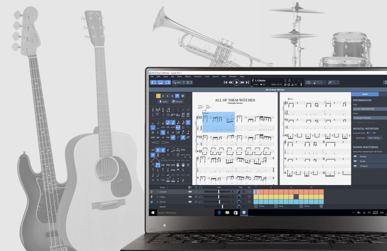387x251 pixels.
Task: Open the Lyrics editor
Action: [163, 101]
